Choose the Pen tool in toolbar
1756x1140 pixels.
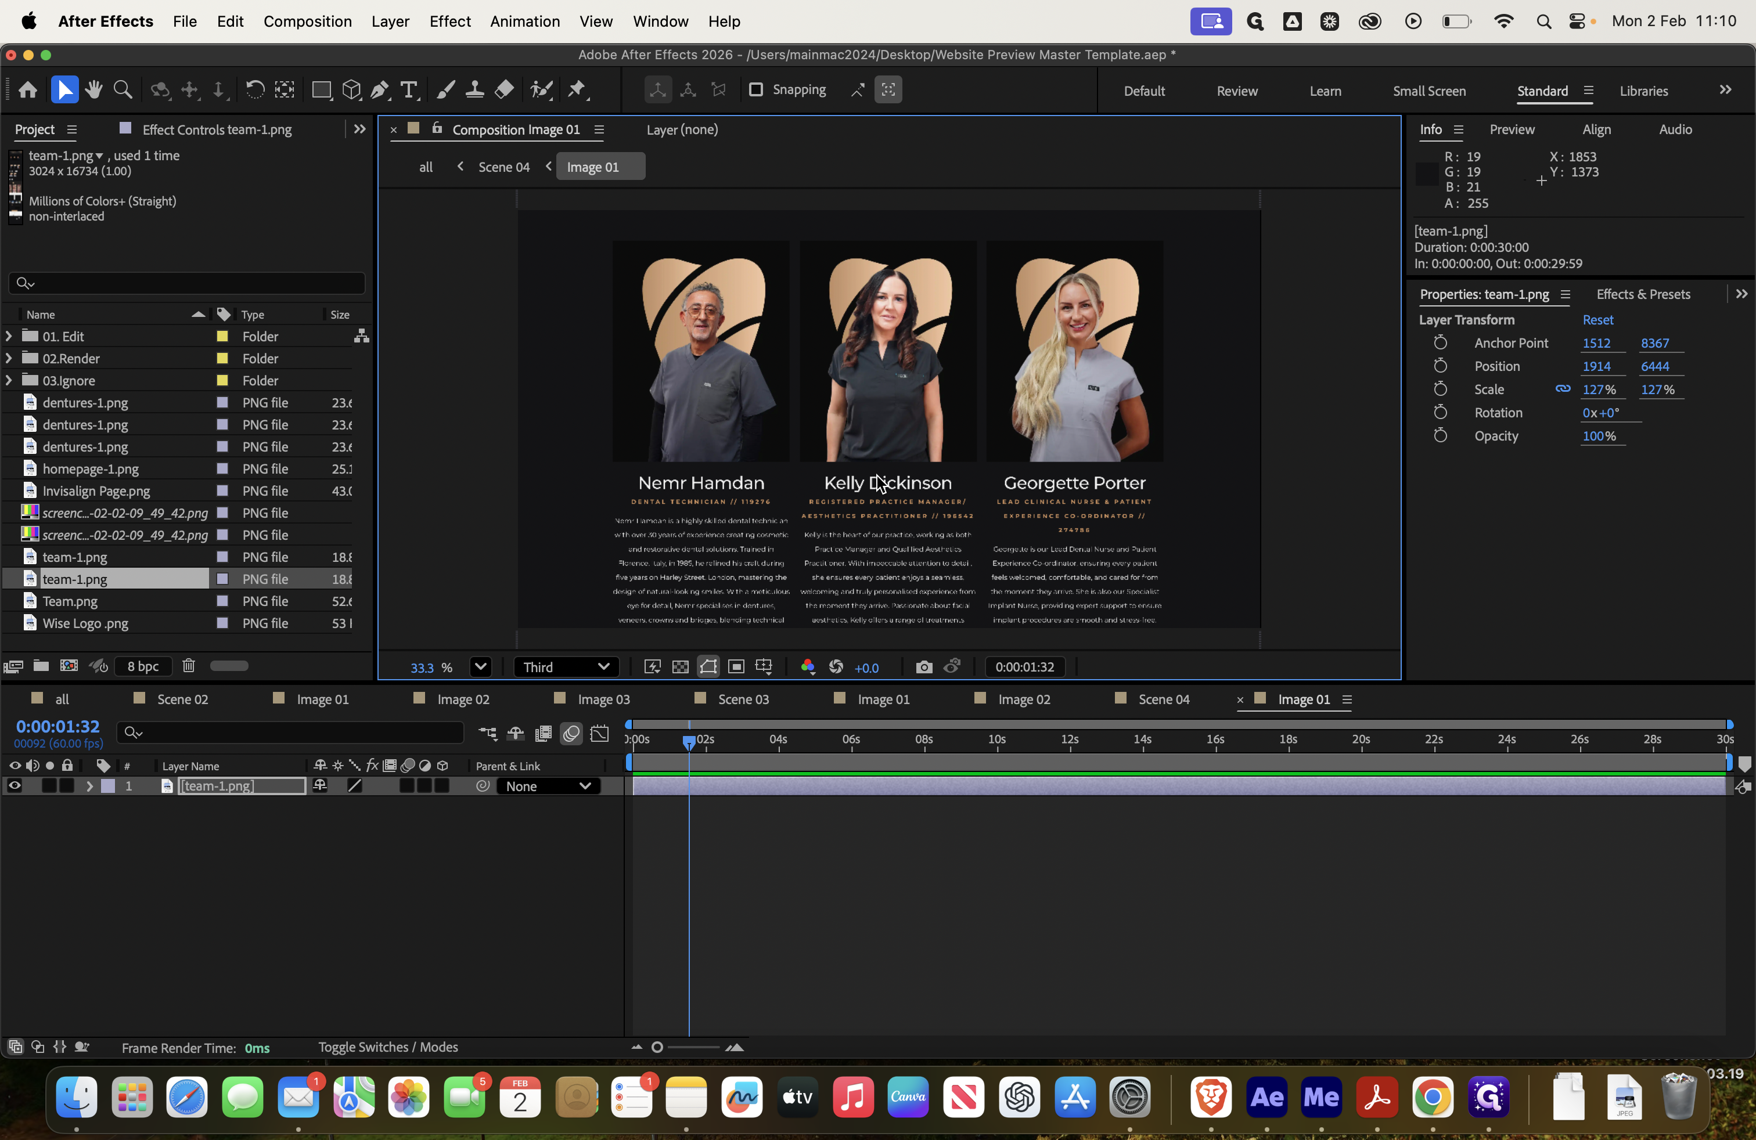[x=379, y=90]
